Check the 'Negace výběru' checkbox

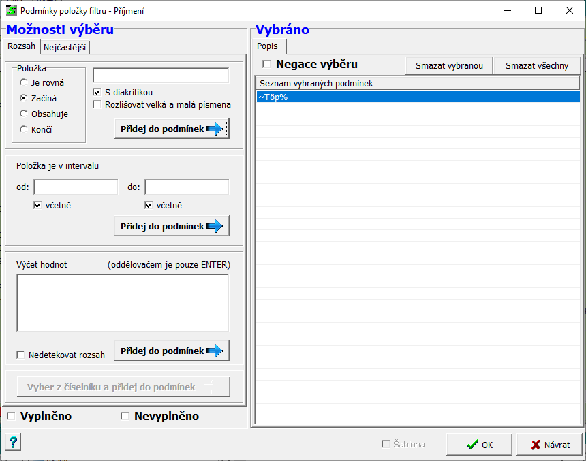tap(266, 64)
